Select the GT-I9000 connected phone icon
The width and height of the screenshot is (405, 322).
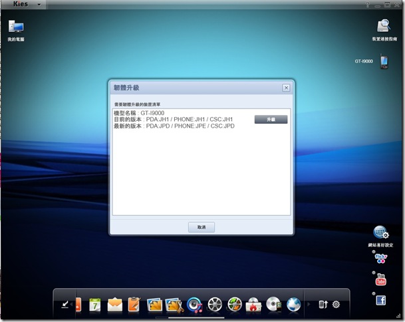(x=384, y=61)
